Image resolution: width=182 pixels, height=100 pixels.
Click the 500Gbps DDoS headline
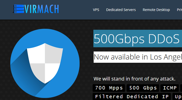138,38
